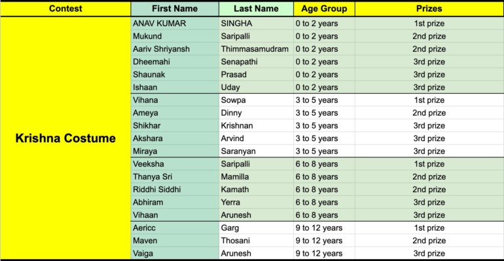Viewport: 504px width, 261px height.
Task: Click the Prizes column header
Action: pos(429,9)
